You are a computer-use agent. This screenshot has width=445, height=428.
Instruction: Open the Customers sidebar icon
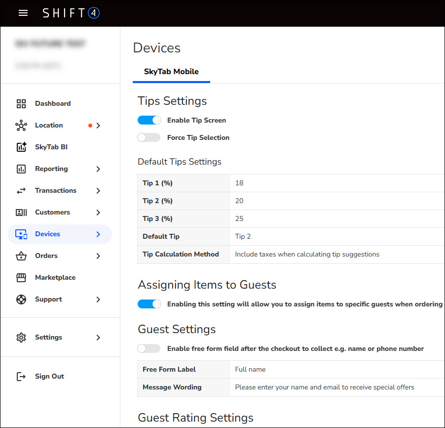tap(21, 212)
